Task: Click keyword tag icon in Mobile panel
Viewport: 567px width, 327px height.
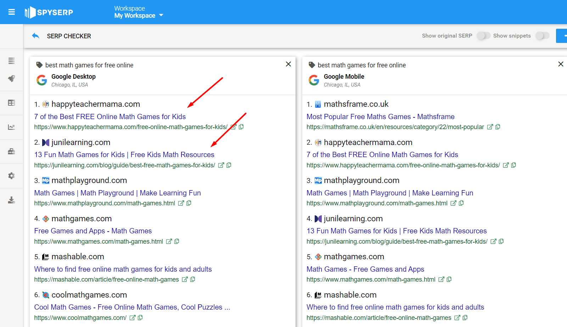Action: 312,65
